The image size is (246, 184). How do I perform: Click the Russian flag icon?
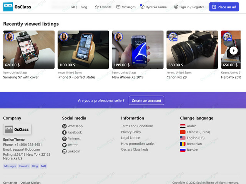click(x=183, y=150)
